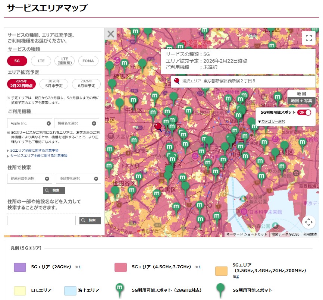This screenshot has height=300, width=323.
Task: Switch to 2026年5月末予定 expansion period
Action: (54, 83)
